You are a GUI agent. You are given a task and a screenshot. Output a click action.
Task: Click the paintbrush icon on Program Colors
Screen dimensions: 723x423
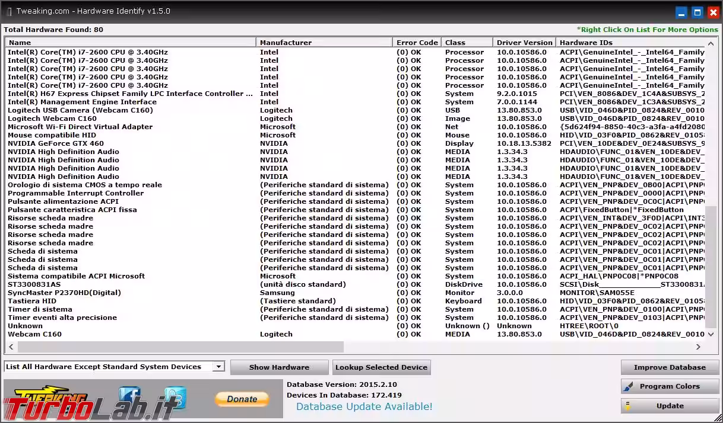(x=628, y=387)
